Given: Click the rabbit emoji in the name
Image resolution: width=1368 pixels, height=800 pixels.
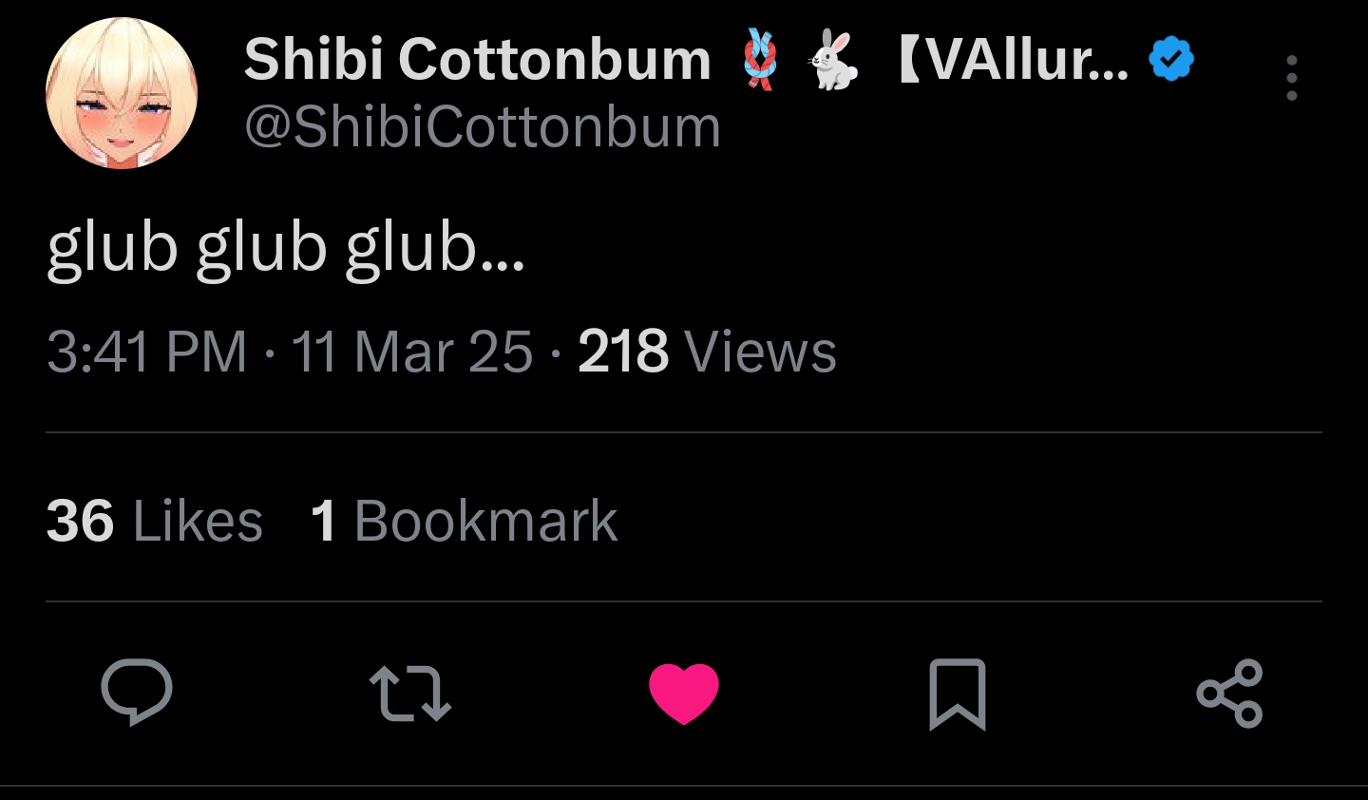Looking at the screenshot, I should pyautogui.click(x=834, y=59).
